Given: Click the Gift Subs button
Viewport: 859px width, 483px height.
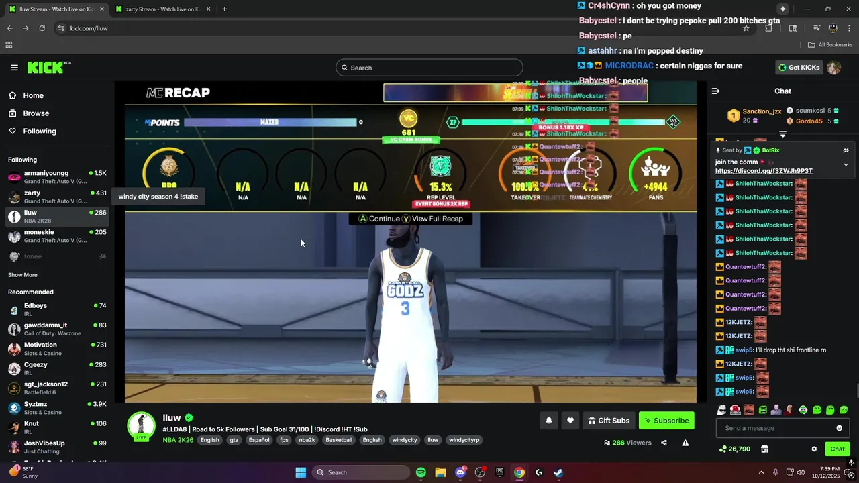Looking at the screenshot, I should click(609, 421).
